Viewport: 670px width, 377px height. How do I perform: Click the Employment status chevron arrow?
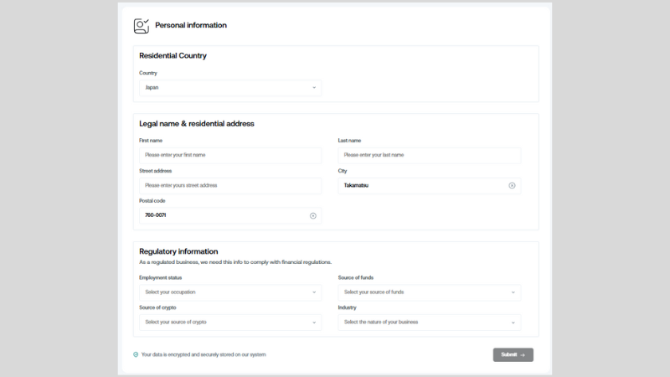tap(314, 292)
